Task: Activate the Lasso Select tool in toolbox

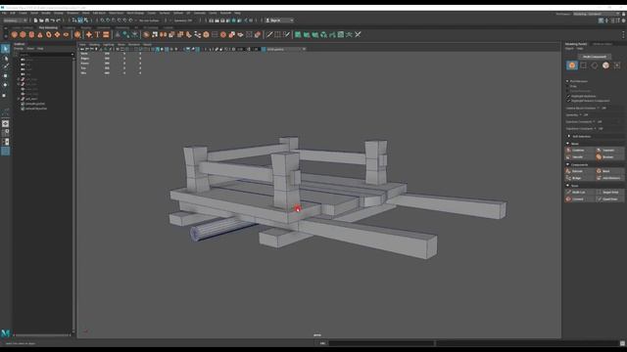Action: 5,59
